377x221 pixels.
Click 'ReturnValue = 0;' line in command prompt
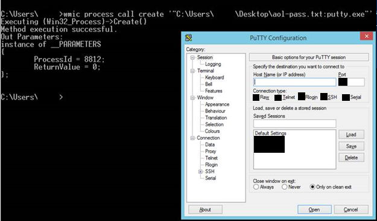tap(67, 66)
